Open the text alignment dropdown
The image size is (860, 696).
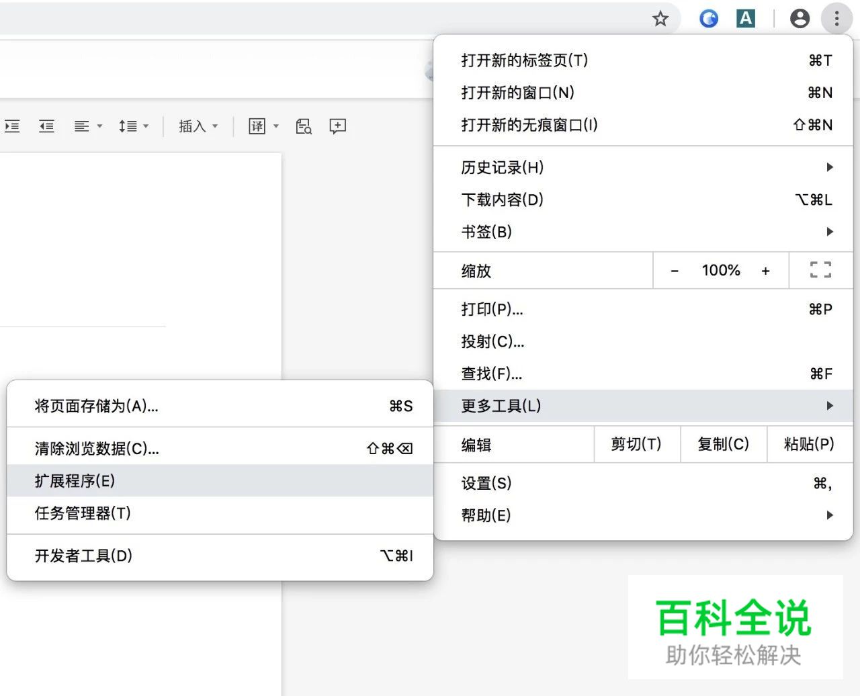[x=88, y=126]
